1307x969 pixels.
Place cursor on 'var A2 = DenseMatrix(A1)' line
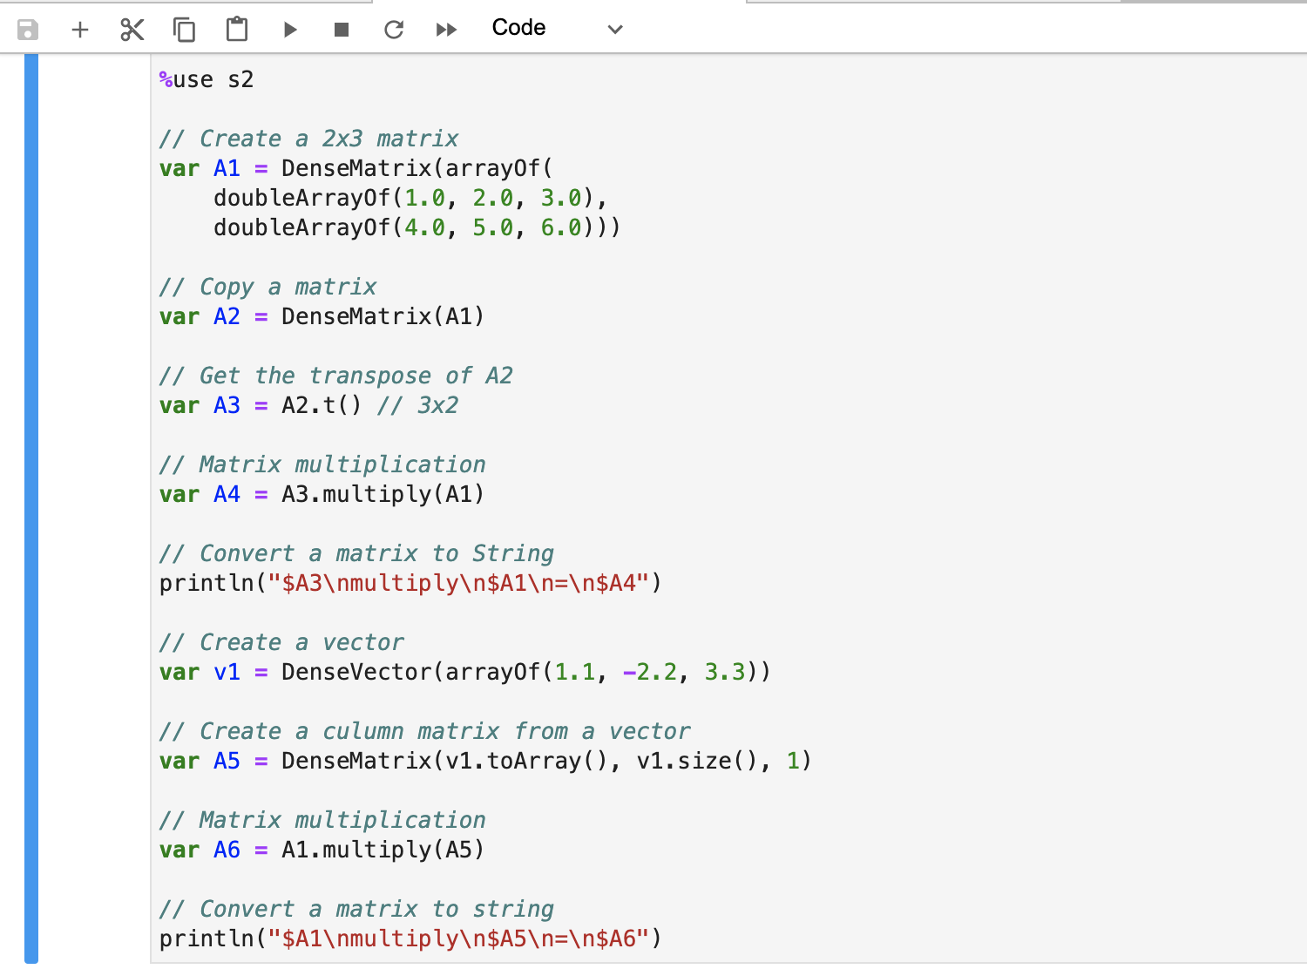click(x=322, y=316)
